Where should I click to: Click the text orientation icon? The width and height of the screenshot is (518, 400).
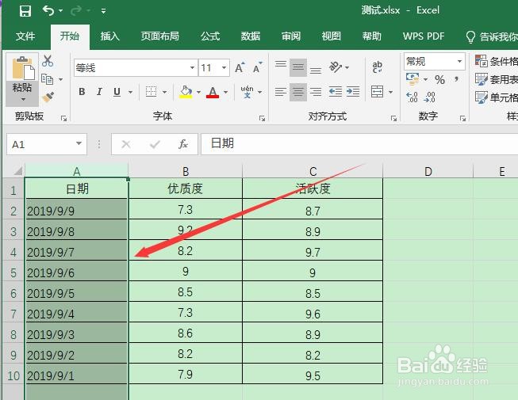(336, 67)
